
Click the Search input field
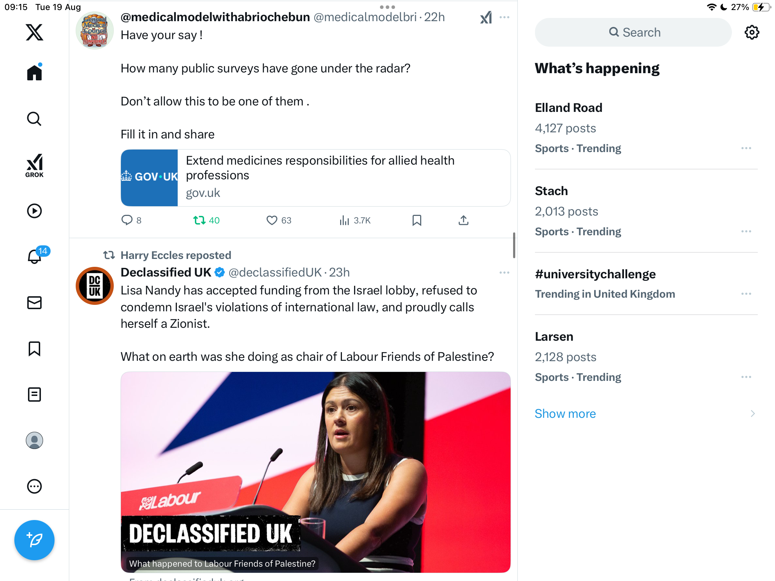point(633,32)
